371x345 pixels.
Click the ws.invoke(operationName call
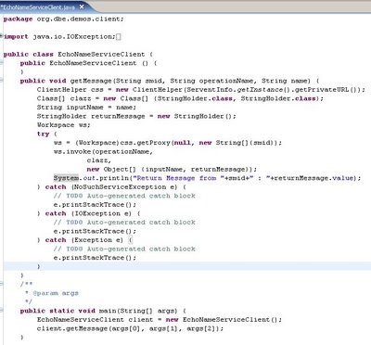click(103, 152)
